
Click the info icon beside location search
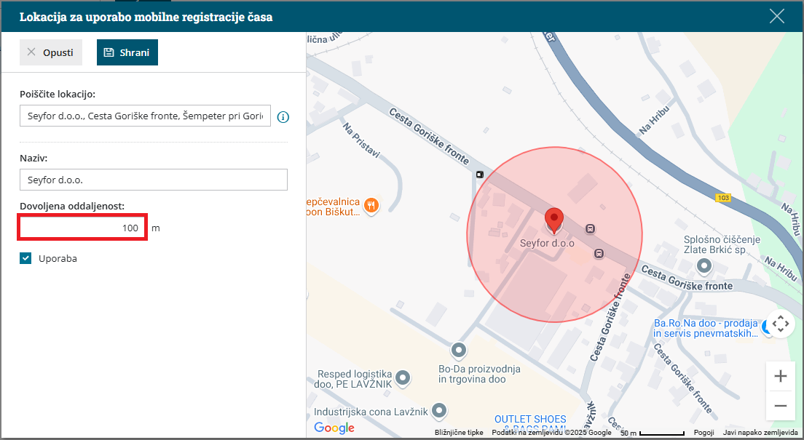point(283,117)
